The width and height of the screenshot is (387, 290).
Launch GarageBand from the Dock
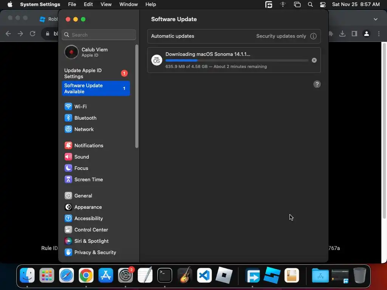(x=184, y=275)
